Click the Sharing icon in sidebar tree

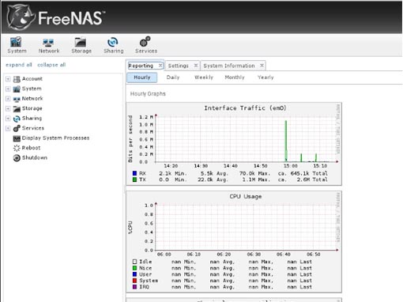click(17, 119)
